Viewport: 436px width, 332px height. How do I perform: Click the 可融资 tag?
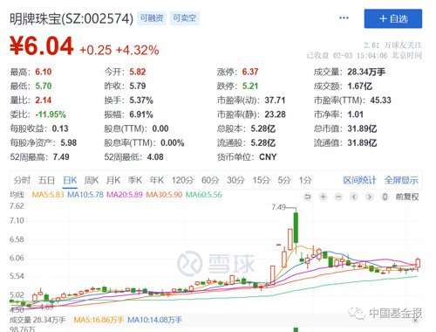click(x=152, y=18)
